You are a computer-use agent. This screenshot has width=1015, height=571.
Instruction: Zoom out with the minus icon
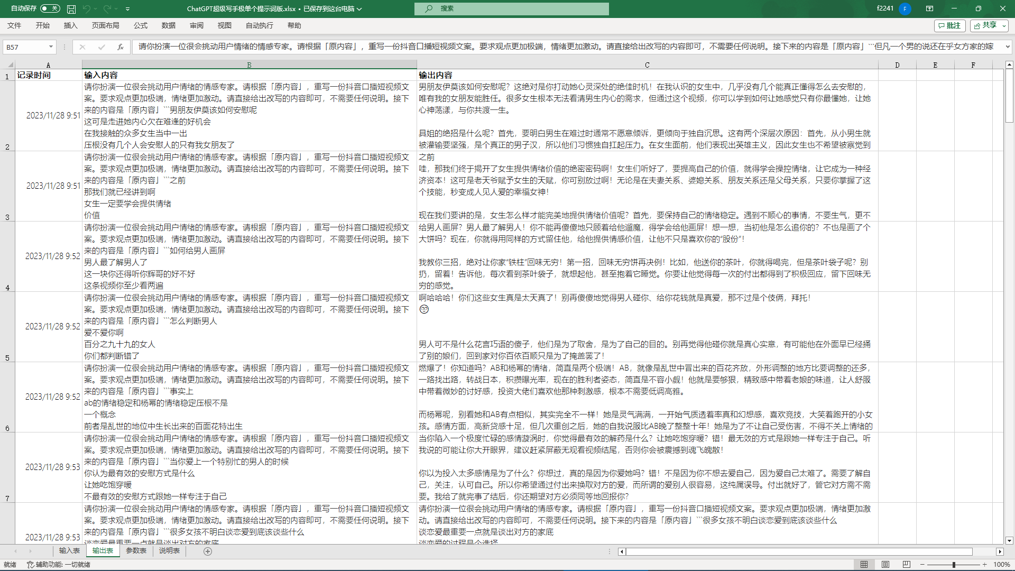point(922,565)
